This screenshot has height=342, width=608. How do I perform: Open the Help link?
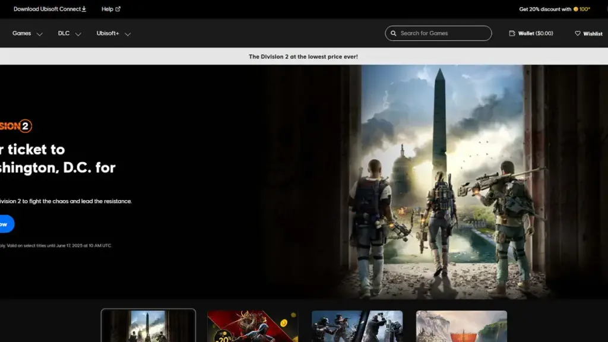pos(110,9)
